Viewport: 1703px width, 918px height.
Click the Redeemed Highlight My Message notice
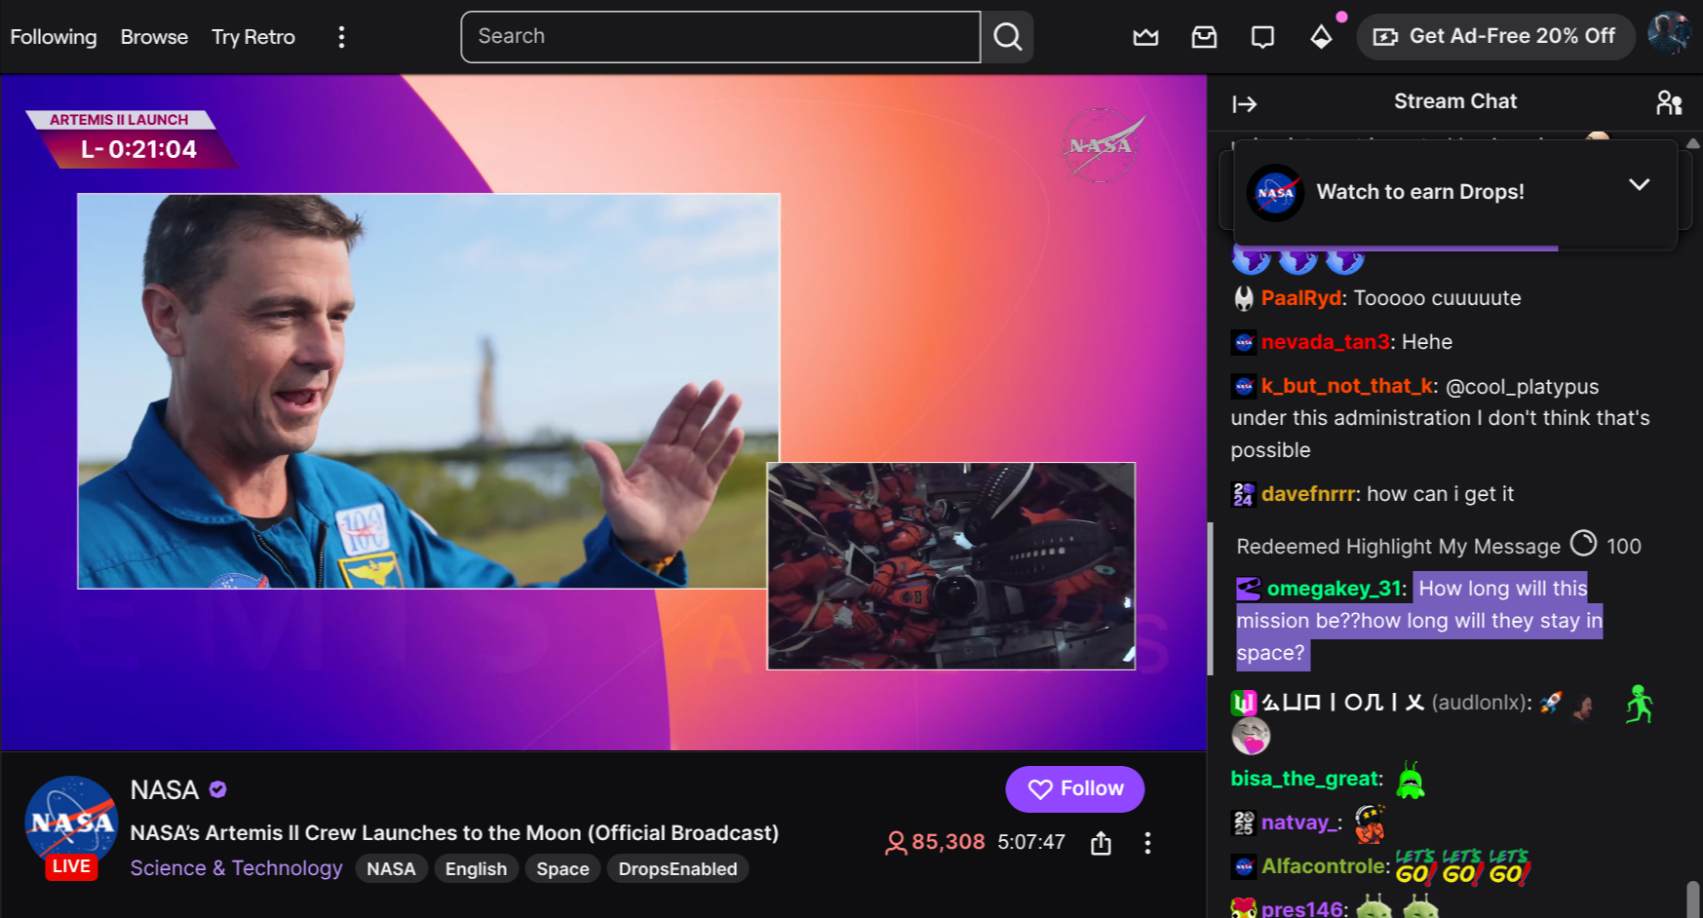tap(1398, 547)
